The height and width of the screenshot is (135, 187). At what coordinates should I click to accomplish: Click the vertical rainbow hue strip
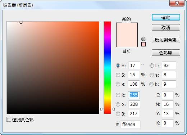(108, 68)
